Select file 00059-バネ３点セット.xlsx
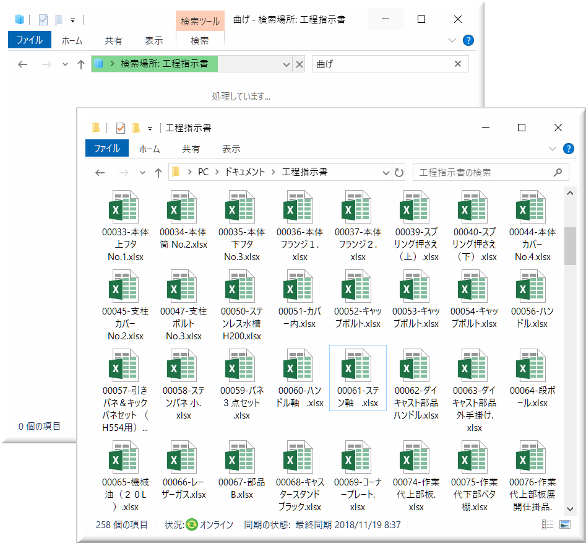Screen dimensions: 586x543 [x=242, y=384]
